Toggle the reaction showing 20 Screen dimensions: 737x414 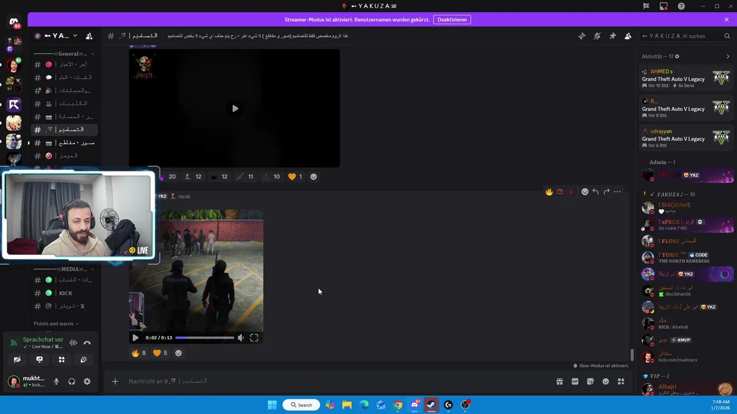(167, 177)
